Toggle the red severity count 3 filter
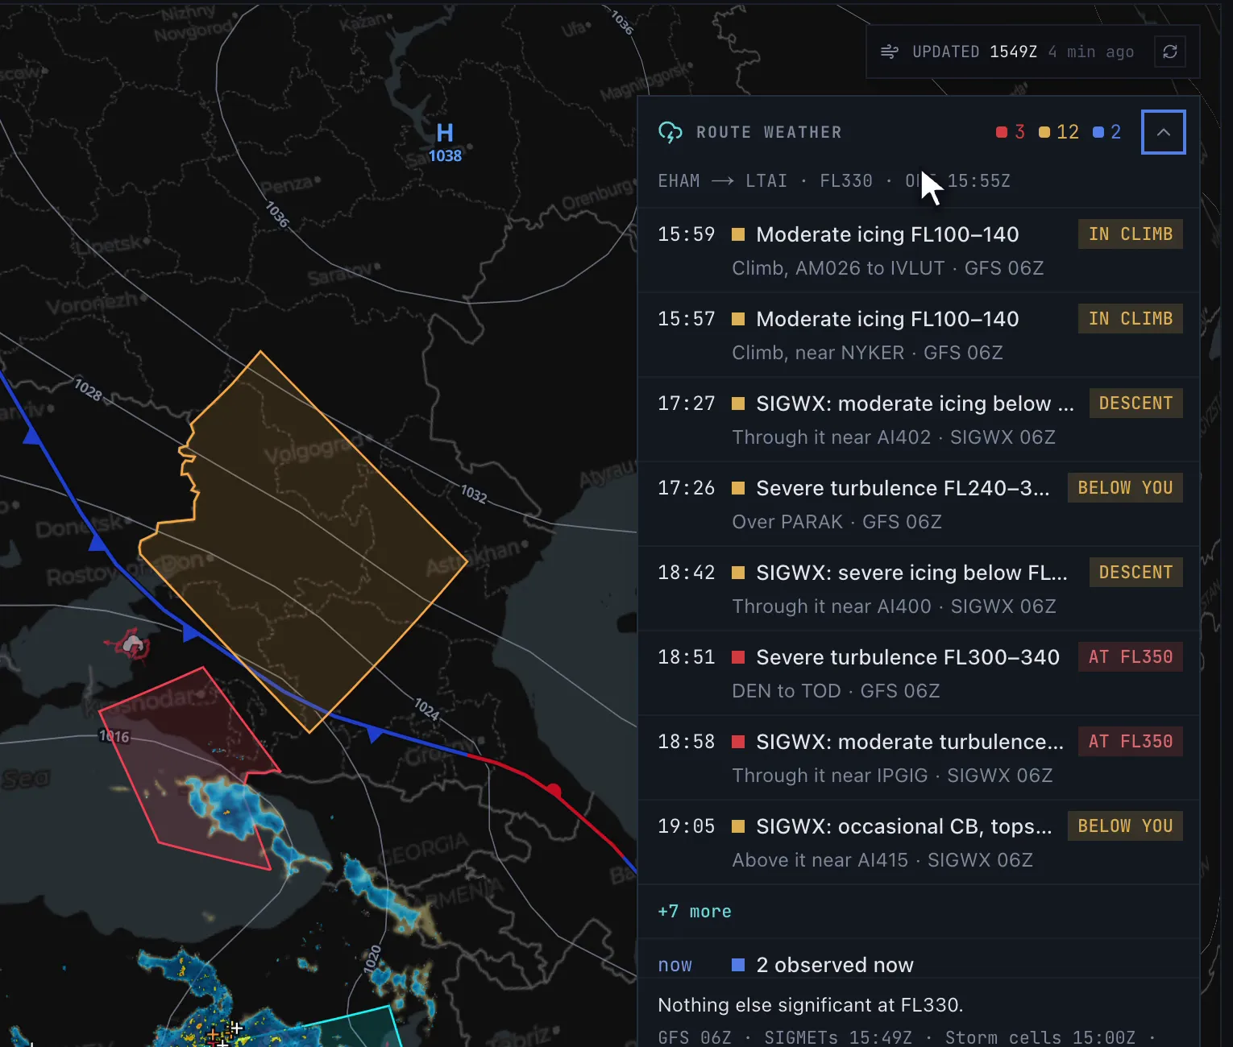 click(1011, 132)
